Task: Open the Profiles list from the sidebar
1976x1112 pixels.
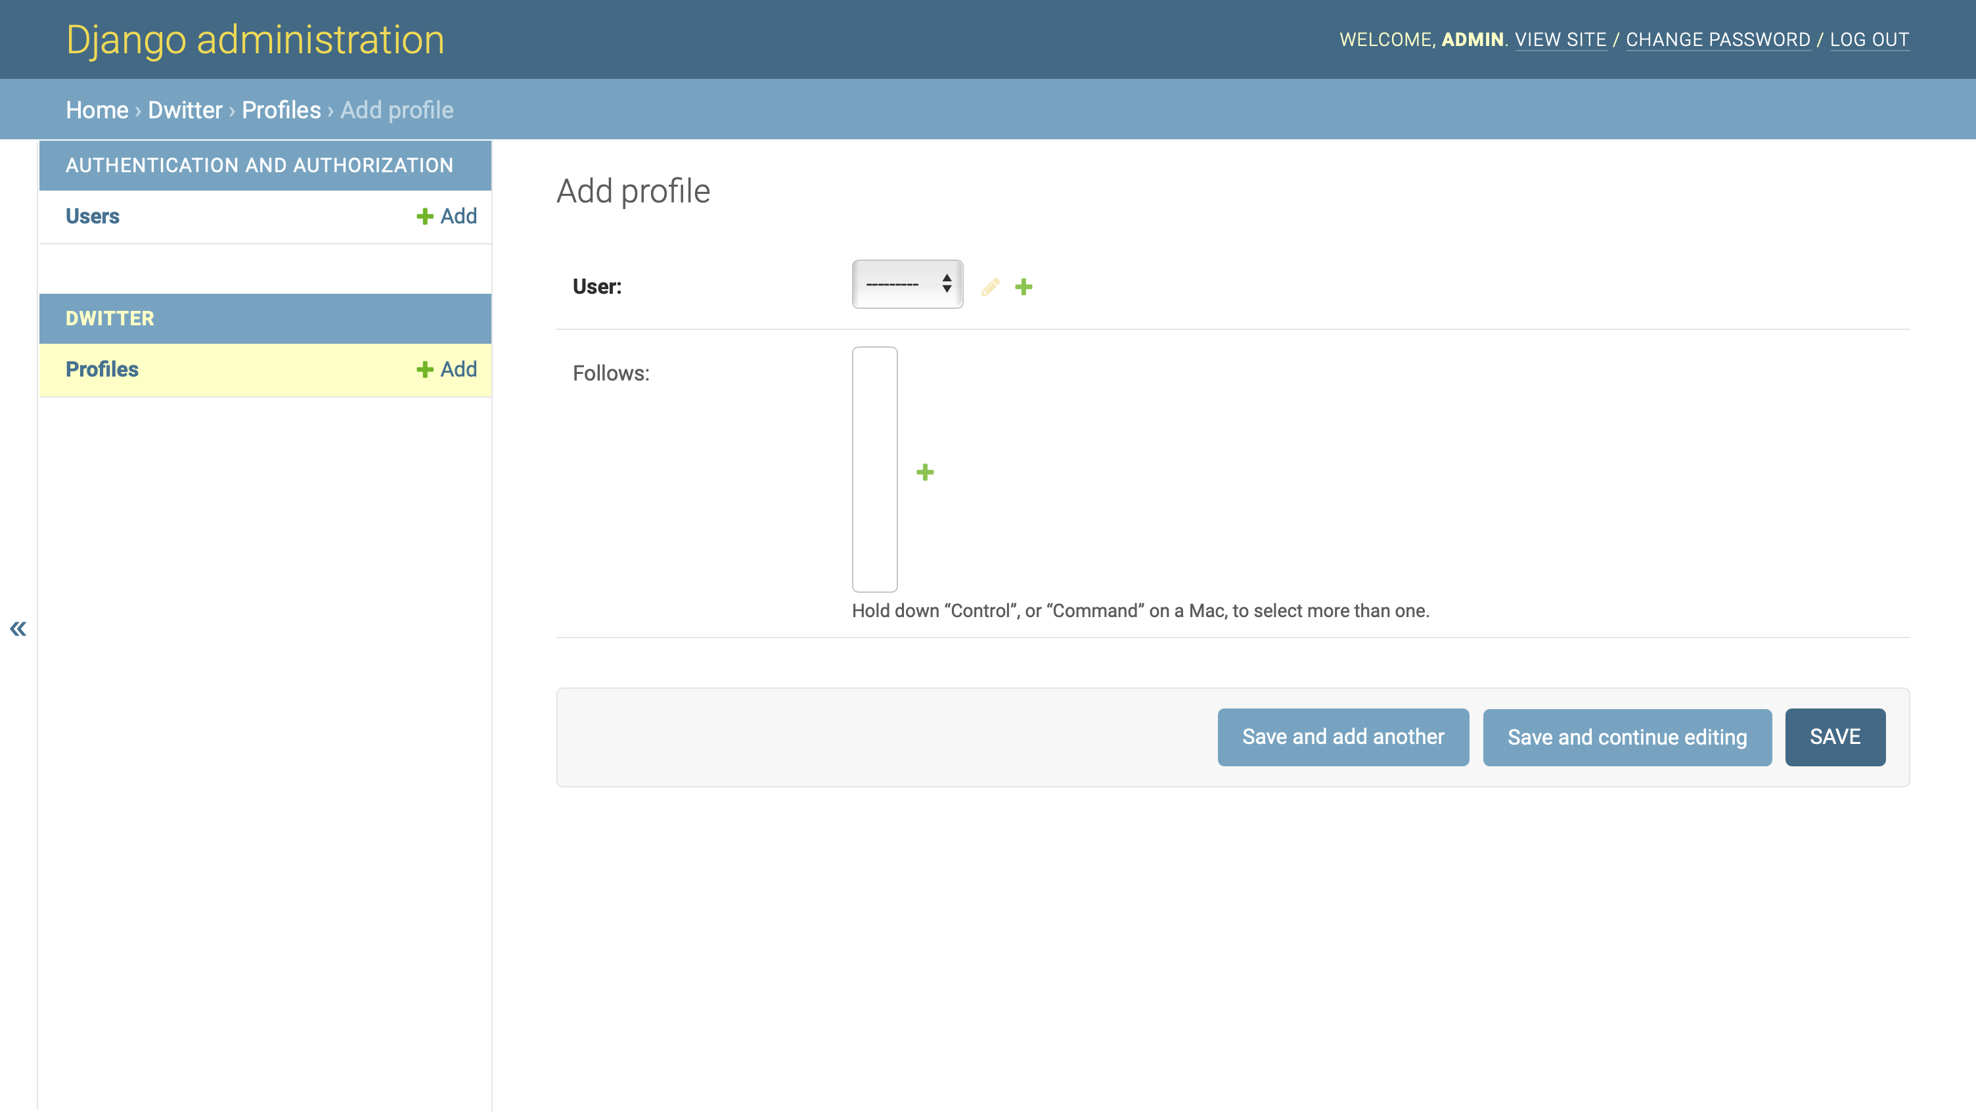Action: pyautogui.click(x=101, y=369)
